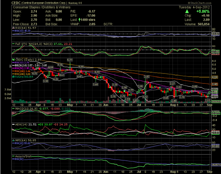Click the RSI(14) 51.57 indicator label
221x174 pixels.
point(26,28)
